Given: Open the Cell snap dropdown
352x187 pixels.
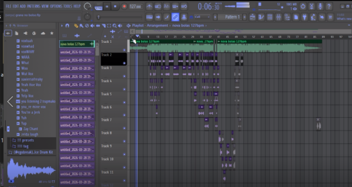Looking at the screenshot, I should click(202, 17).
